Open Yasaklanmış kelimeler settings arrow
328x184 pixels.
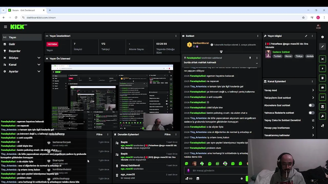[313, 135]
